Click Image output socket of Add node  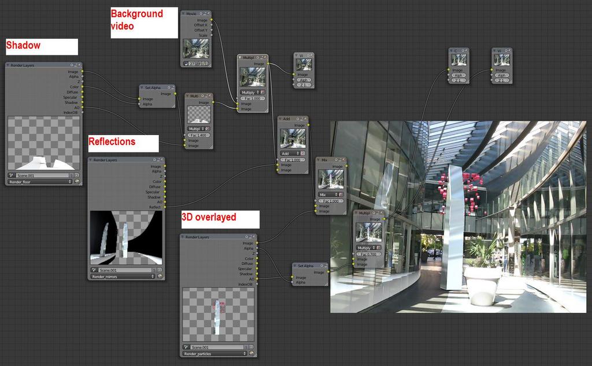pos(309,125)
